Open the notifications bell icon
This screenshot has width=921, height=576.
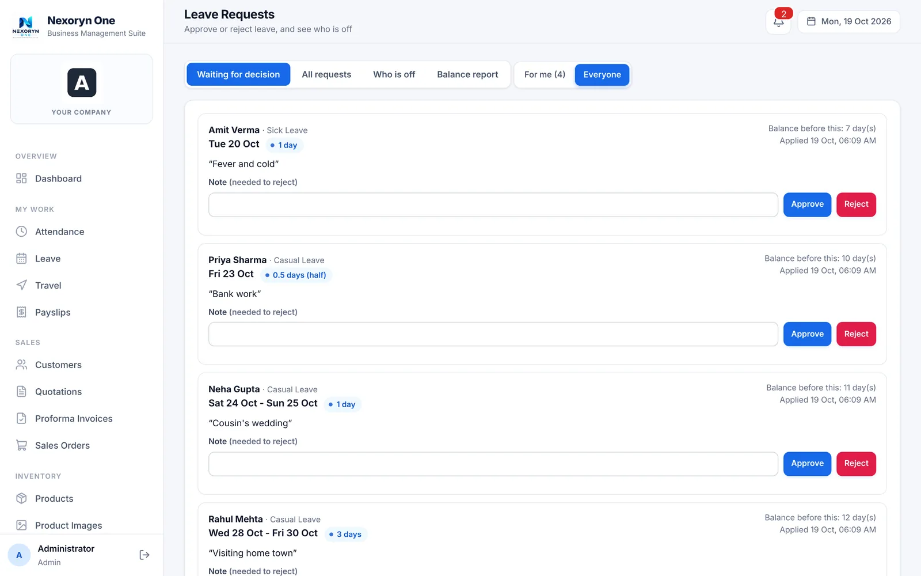click(778, 22)
